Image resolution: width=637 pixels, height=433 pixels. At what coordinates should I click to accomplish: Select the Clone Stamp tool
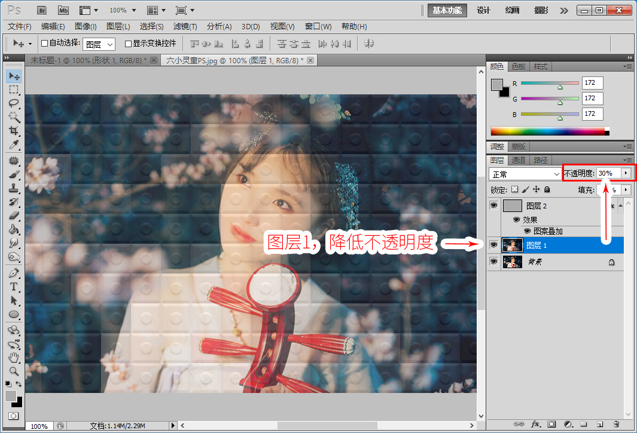click(14, 188)
